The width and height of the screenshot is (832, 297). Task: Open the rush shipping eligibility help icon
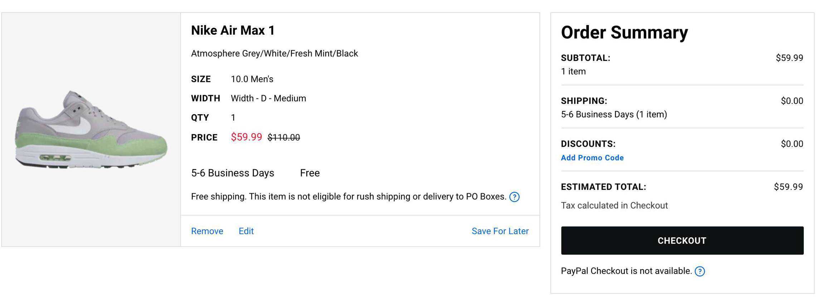[514, 197]
